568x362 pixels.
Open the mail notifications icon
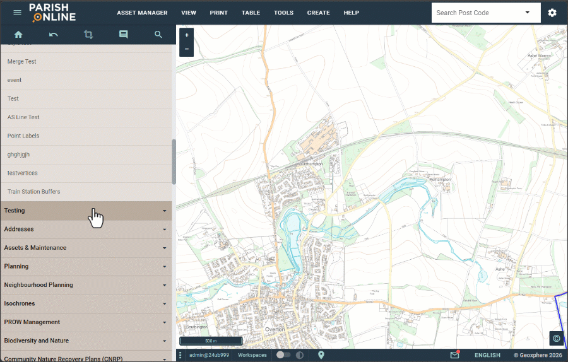coord(454,355)
